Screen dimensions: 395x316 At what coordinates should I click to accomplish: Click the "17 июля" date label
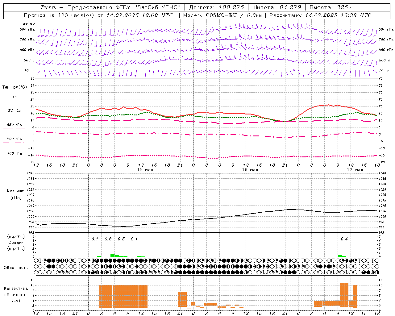(356, 170)
